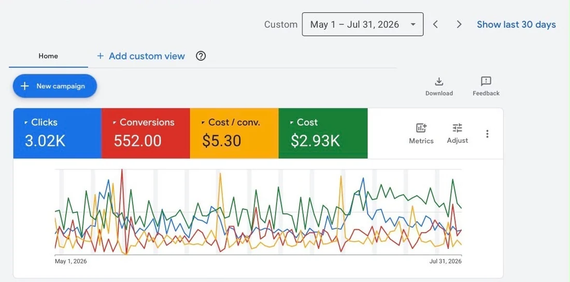Image resolution: width=570 pixels, height=282 pixels.
Task: Click the New campaign button
Action: pos(55,86)
